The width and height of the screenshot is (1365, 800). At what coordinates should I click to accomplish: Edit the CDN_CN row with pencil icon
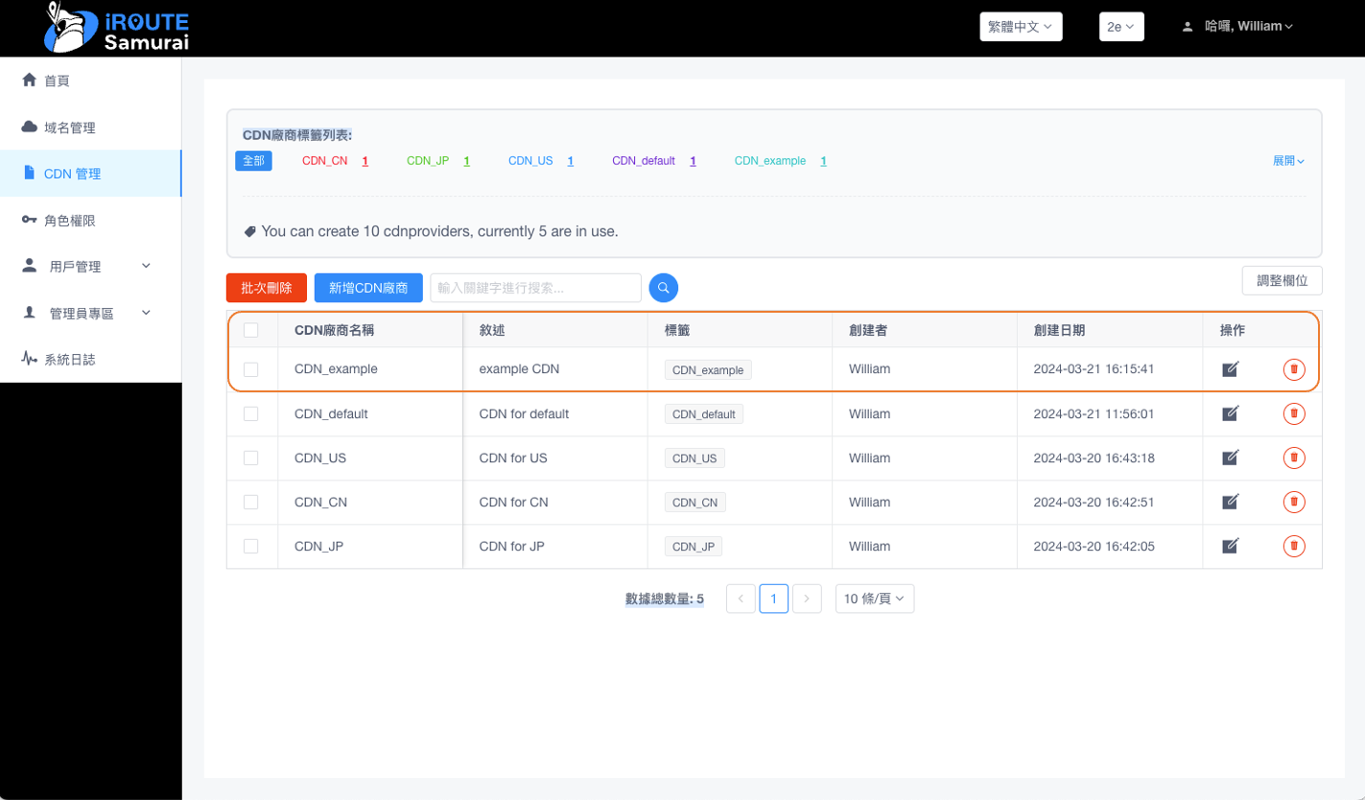click(1230, 502)
